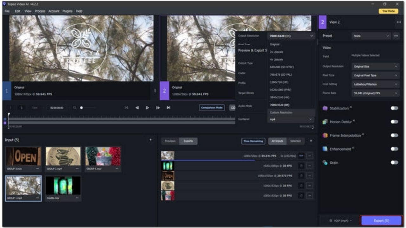Toggle Comparison Mode
Screen dimensions: 406x228
click(x=212, y=108)
